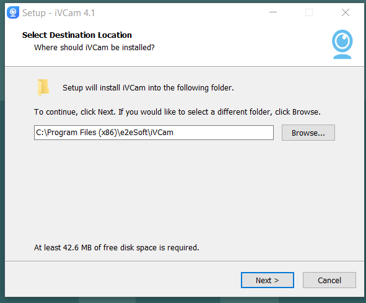The width and height of the screenshot is (366, 303).
Task: Click 'Where should iVCam be installed?' subtitle
Action: coord(94,48)
